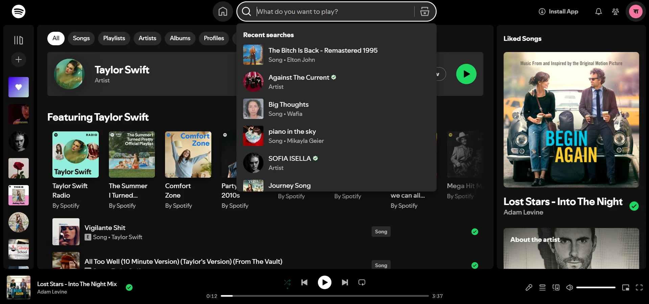Open The Summer I Turned Pretty playlist card
Screen dimensions: 649x304
tap(132, 170)
